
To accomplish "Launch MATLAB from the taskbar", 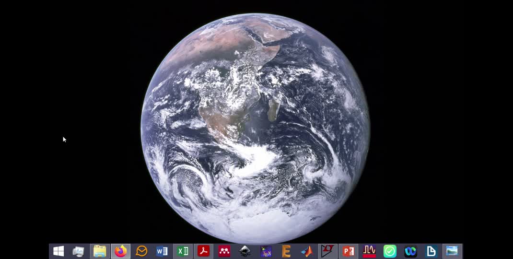I will (x=307, y=251).
